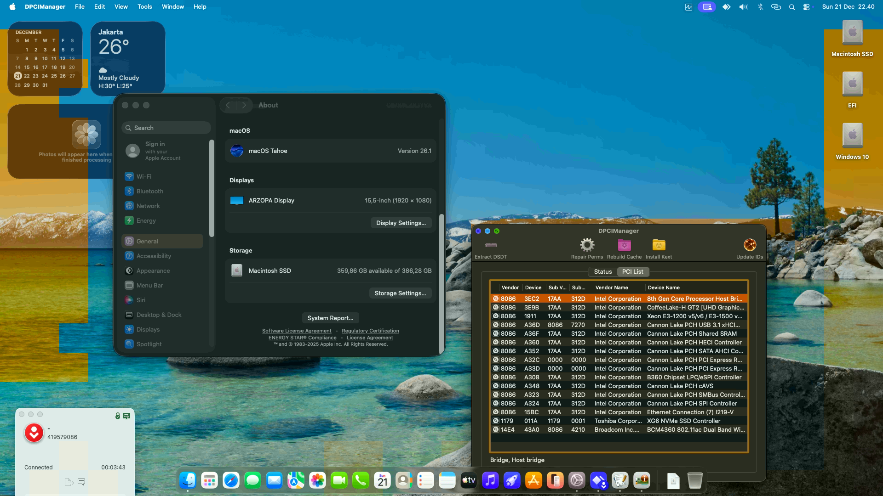Click Sign in with your Apple Account
This screenshot has height=496, width=883.
click(x=162, y=151)
